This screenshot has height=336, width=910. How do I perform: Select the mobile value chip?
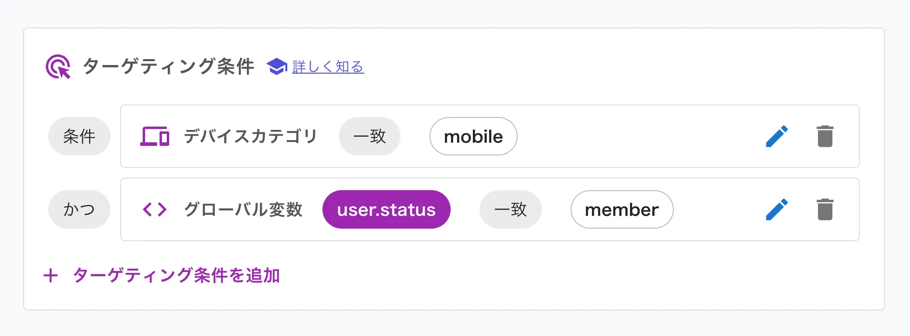tap(473, 136)
